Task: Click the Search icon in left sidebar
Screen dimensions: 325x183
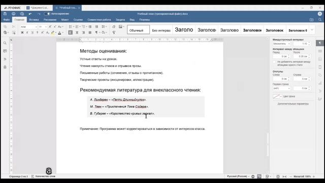Action: coord(5,43)
